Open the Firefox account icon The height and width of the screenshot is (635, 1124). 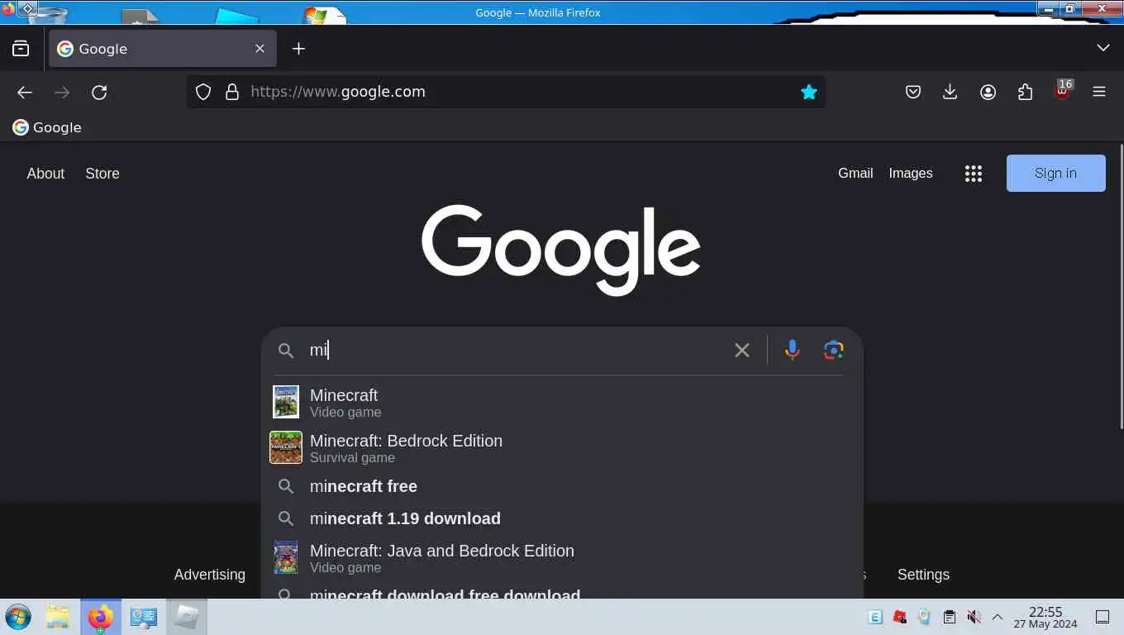point(988,93)
